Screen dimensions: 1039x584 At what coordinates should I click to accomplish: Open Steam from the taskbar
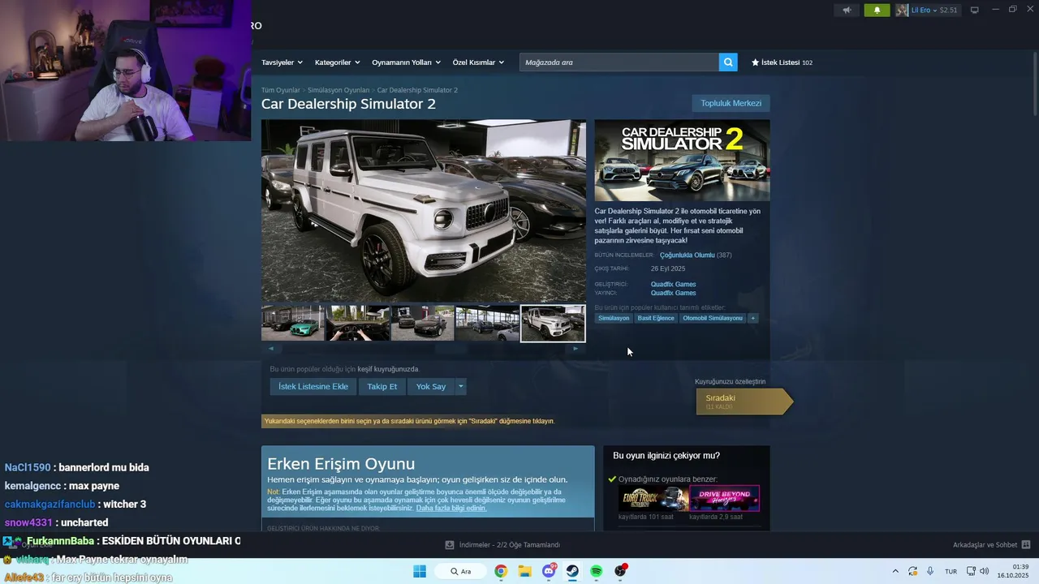tap(572, 571)
